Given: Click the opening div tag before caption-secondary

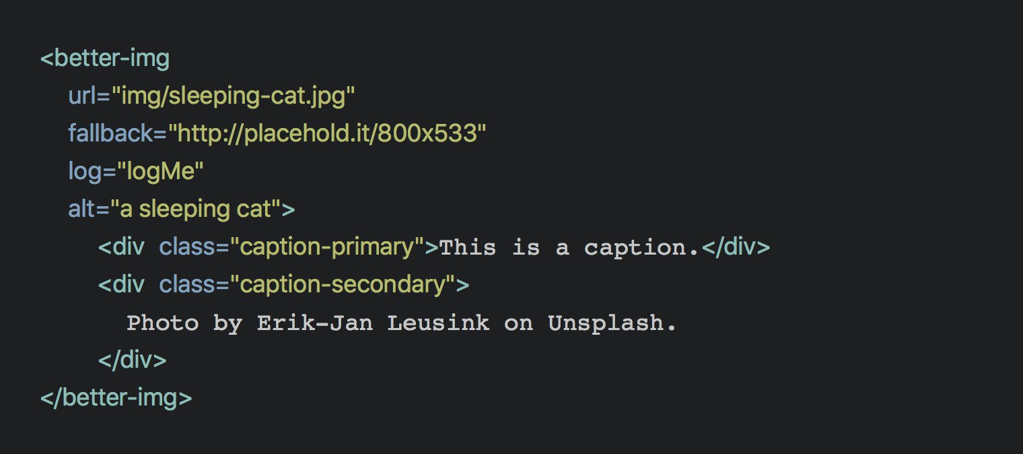Looking at the screenshot, I should [x=121, y=285].
